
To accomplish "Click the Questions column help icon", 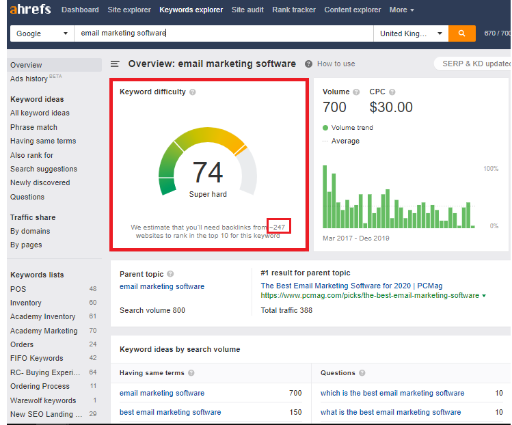I will pos(362,373).
